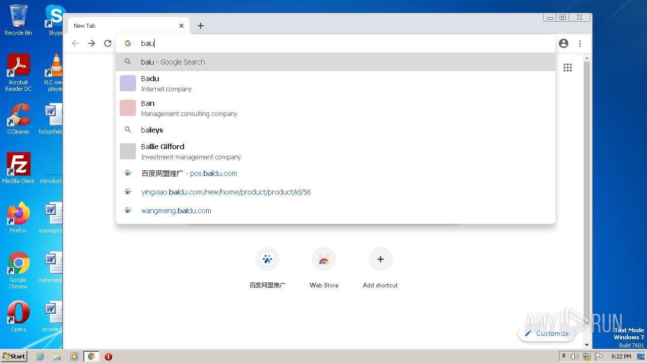Click the volume speaker tray icon
This screenshot has width=647, height=363.
pyautogui.click(x=575, y=356)
